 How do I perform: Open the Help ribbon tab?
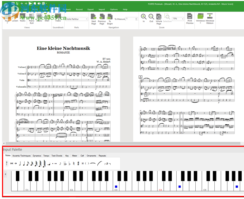click(125, 10)
